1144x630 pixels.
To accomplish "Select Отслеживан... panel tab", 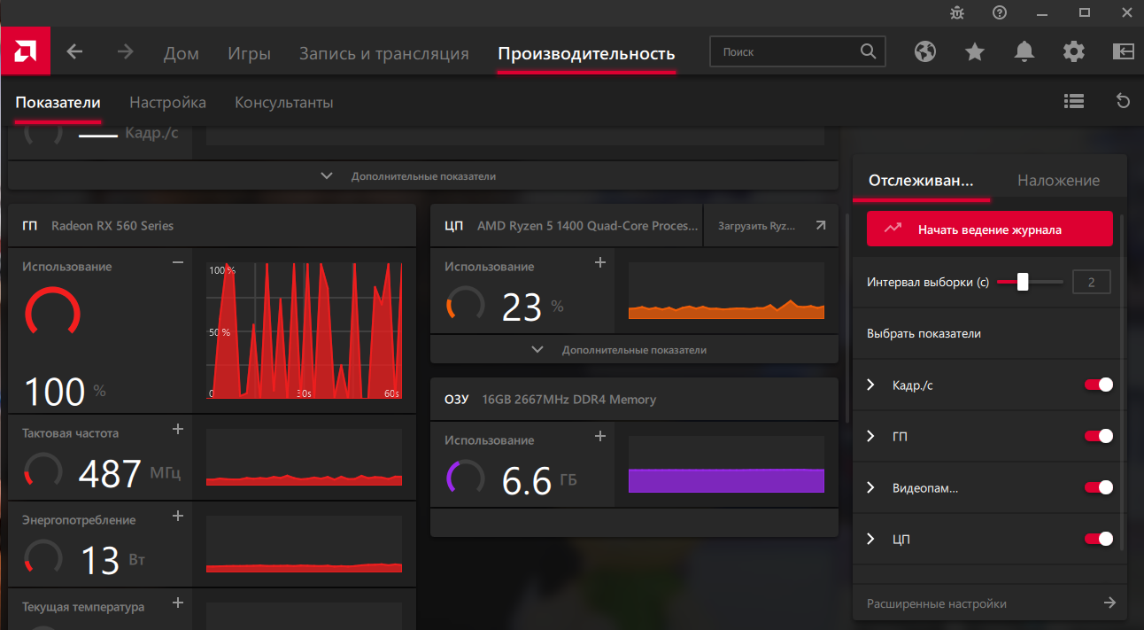I will (x=921, y=180).
